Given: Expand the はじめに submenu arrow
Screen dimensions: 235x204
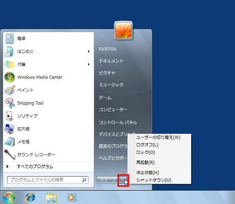Looking at the screenshot, I should point(89,51).
